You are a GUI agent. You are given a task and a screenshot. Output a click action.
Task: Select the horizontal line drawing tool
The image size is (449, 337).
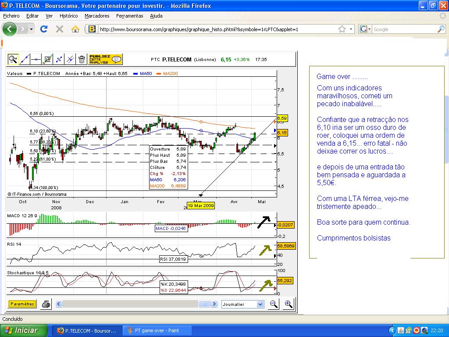[x=36, y=59]
